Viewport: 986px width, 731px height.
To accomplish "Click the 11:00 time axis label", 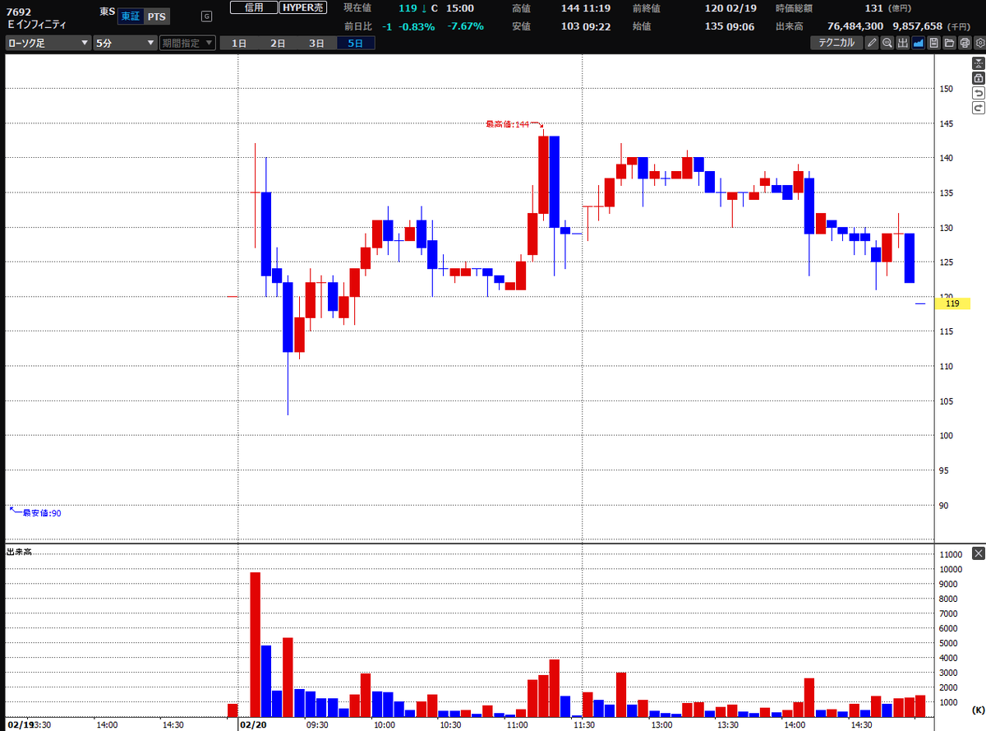I will coord(518,724).
